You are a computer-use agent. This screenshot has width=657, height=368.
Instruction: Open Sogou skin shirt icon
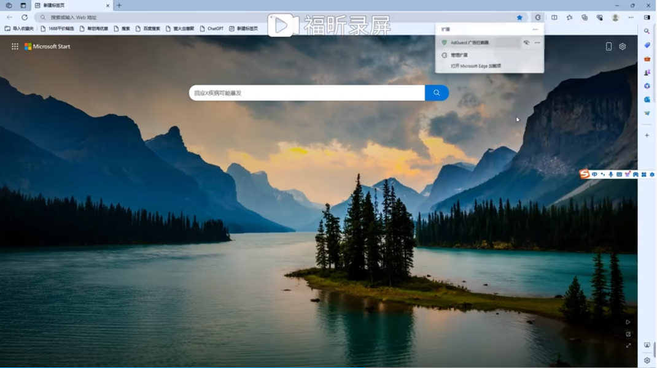click(x=628, y=175)
